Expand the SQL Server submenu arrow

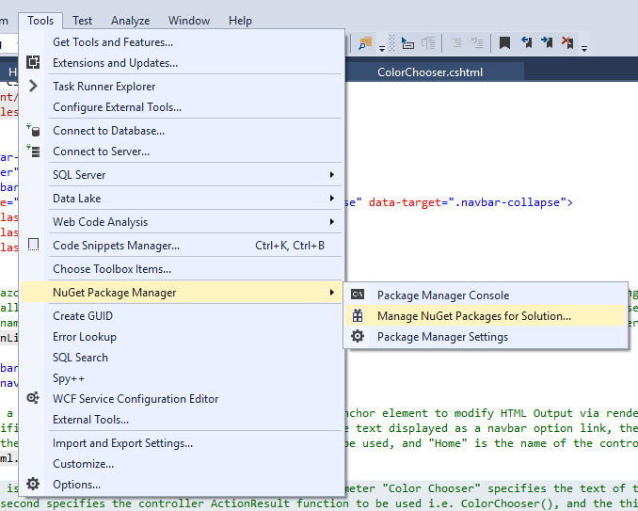pos(332,174)
